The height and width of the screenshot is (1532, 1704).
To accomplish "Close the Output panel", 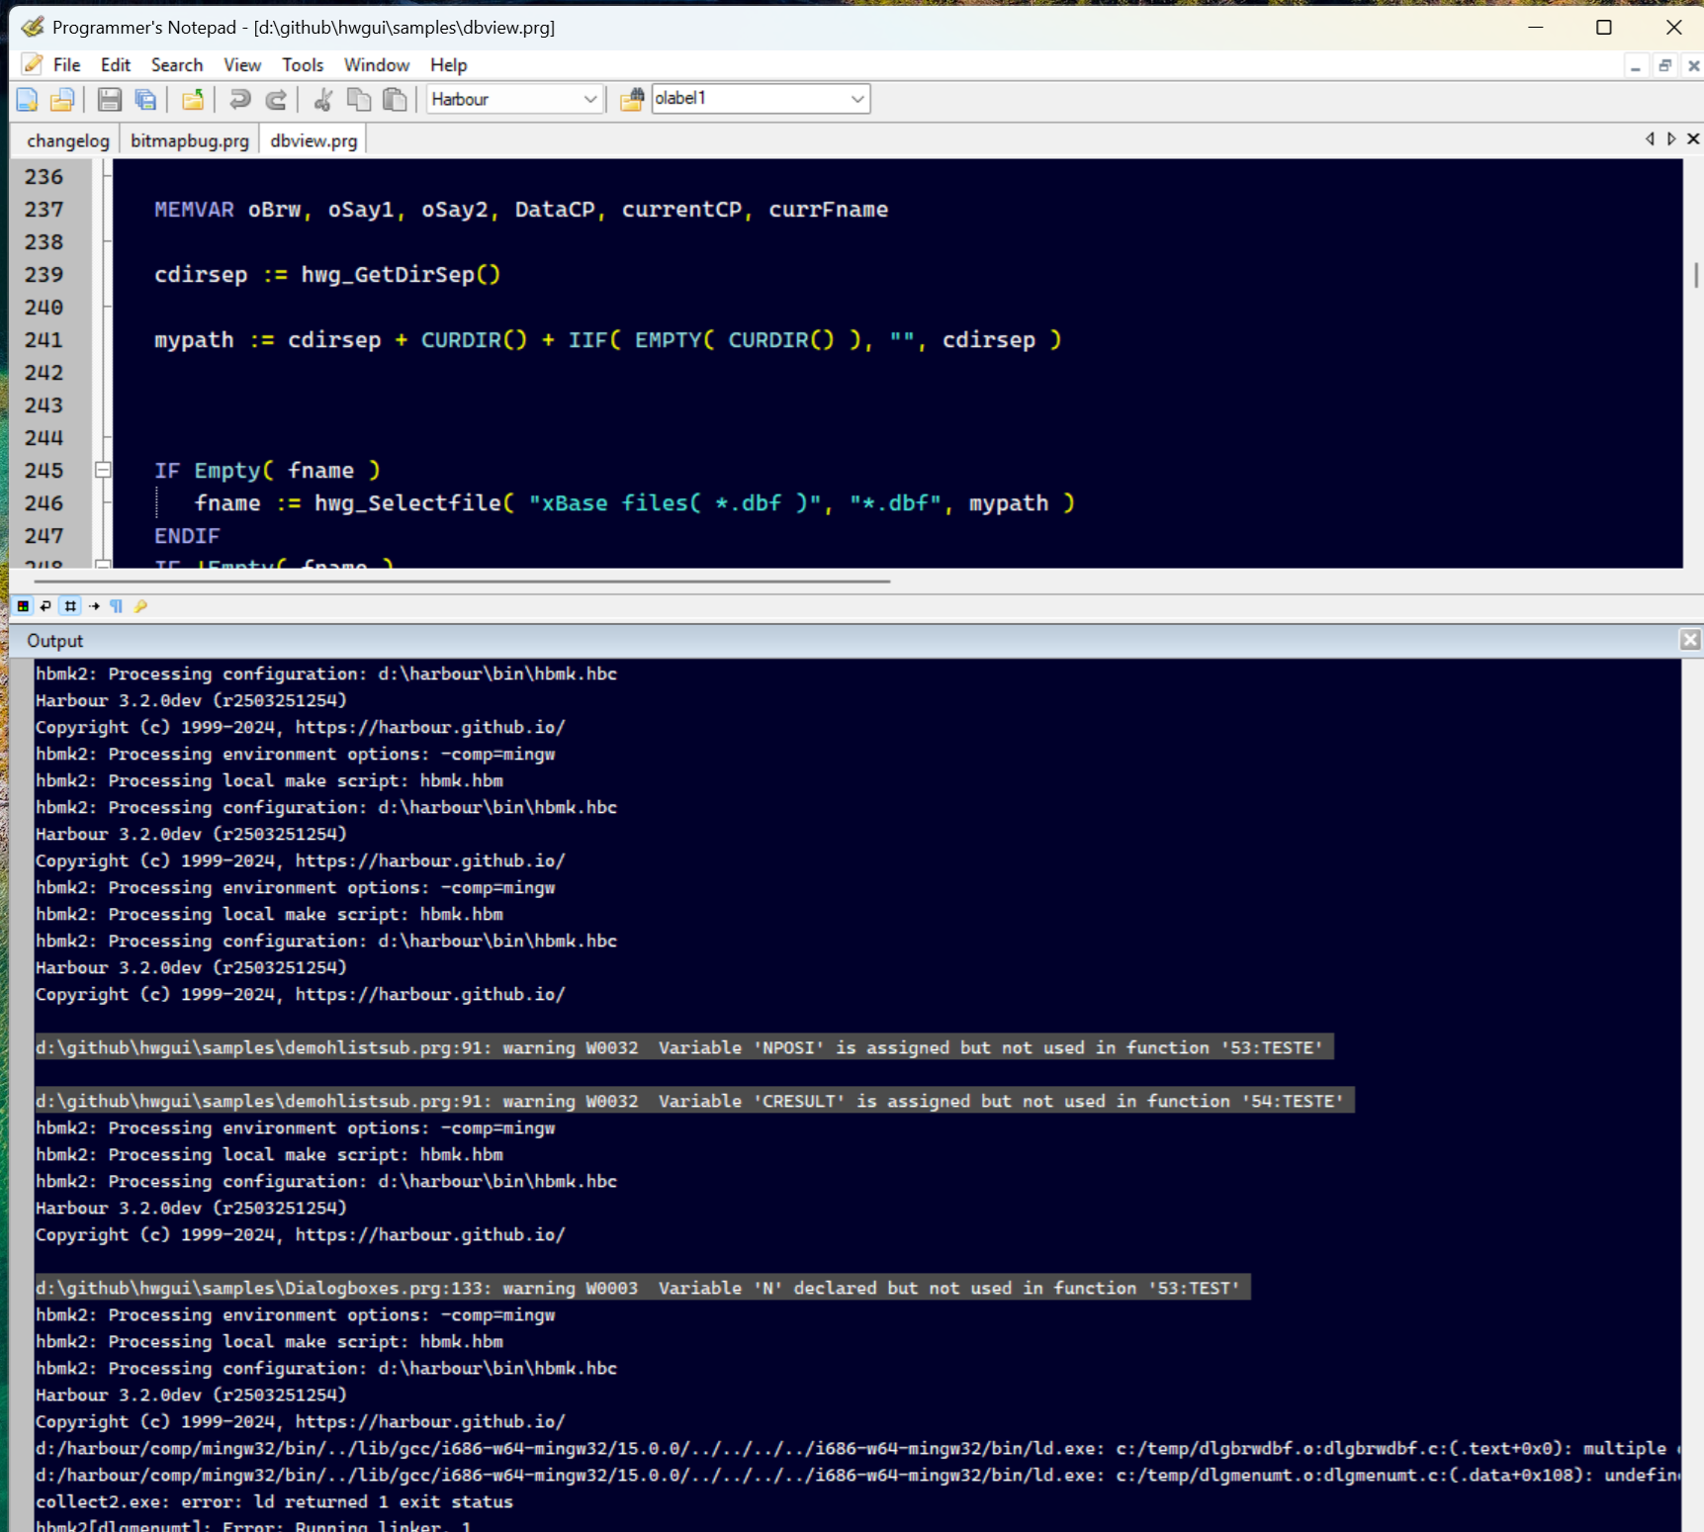I will [1690, 640].
